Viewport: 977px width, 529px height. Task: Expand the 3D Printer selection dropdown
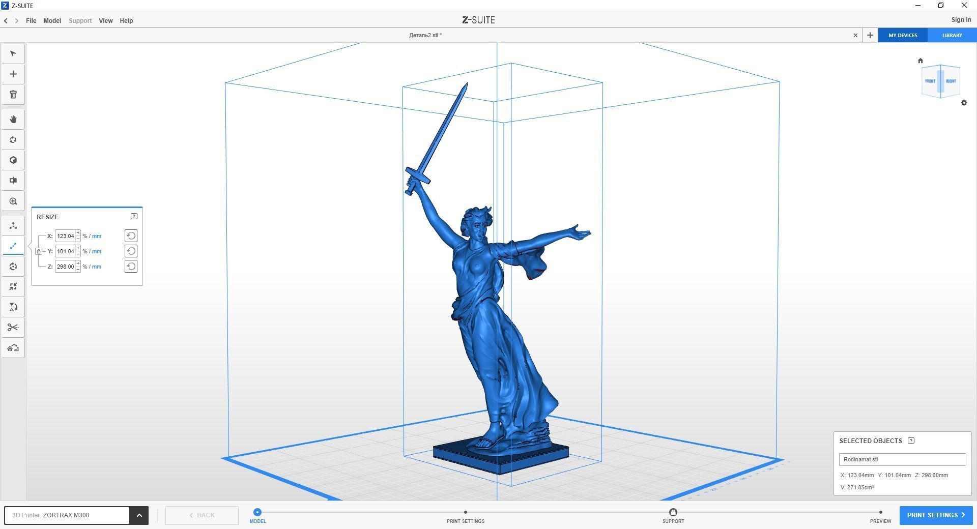point(139,515)
